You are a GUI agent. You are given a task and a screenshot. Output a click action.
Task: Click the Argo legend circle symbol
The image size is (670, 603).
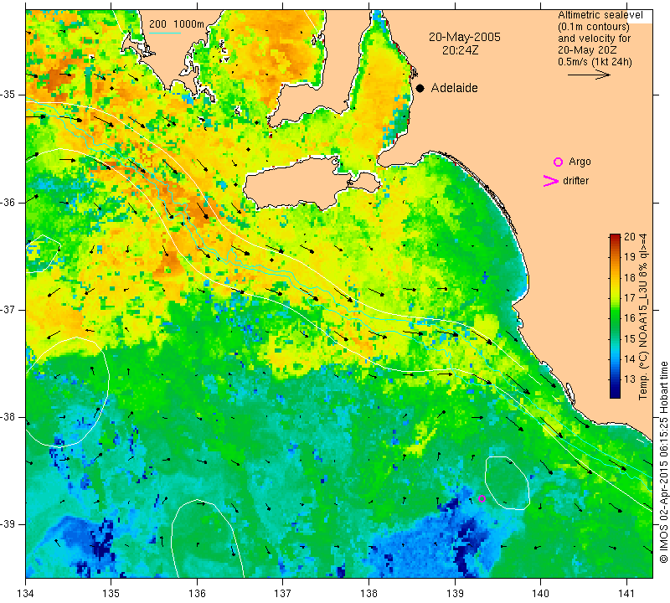coord(558,162)
